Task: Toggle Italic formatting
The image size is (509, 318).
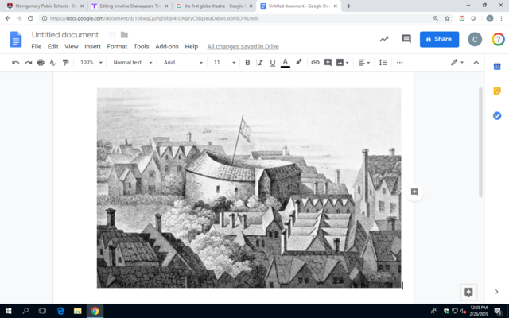Action: coord(260,62)
